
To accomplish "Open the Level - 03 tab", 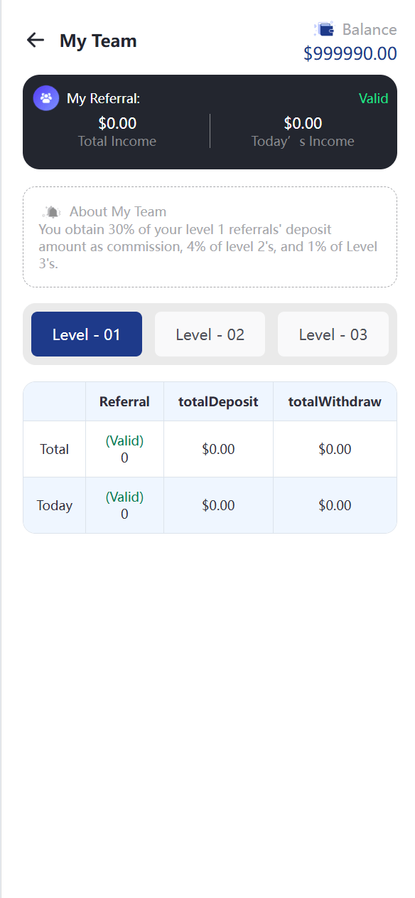I will click(x=333, y=334).
